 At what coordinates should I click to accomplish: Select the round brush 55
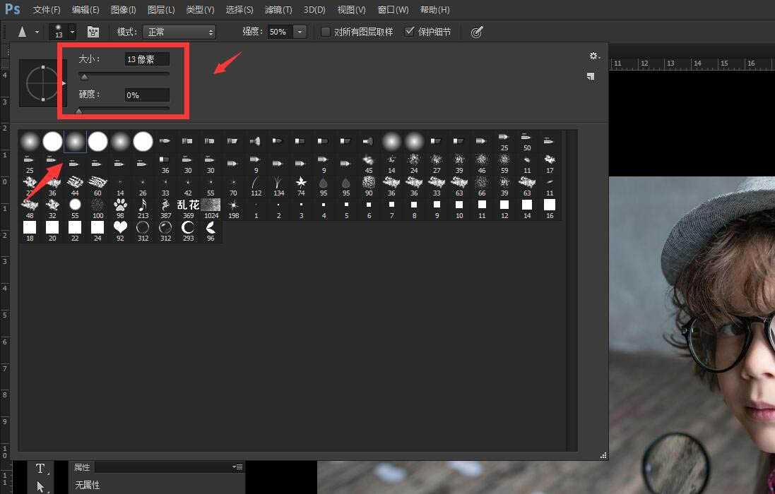click(x=75, y=209)
